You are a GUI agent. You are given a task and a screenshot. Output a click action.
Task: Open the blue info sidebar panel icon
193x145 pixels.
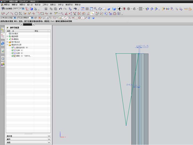(3, 43)
